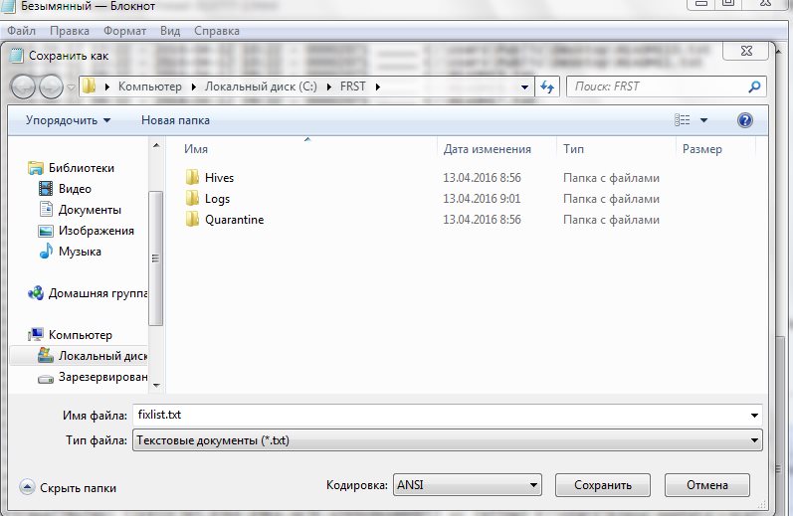Open the Формат menu in Notepad
Image resolution: width=793 pixels, height=516 pixels.
pyautogui.click(x=124, y=31)
